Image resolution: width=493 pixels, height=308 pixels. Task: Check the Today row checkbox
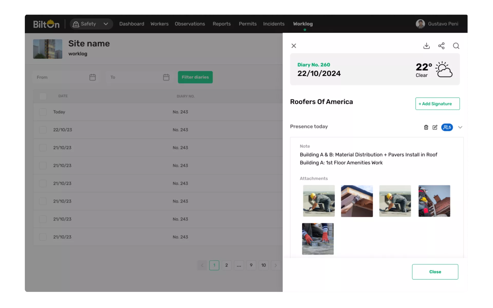[x=43, y=112]
